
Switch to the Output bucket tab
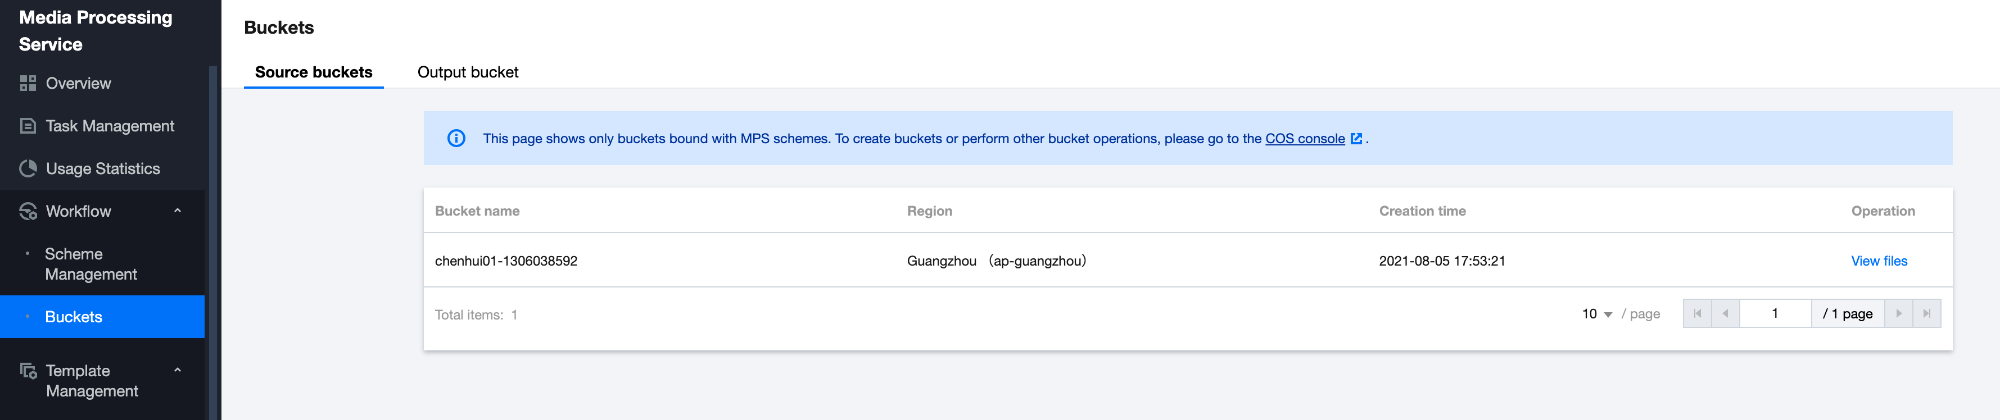pyautogui.click(x=467, y=72)
